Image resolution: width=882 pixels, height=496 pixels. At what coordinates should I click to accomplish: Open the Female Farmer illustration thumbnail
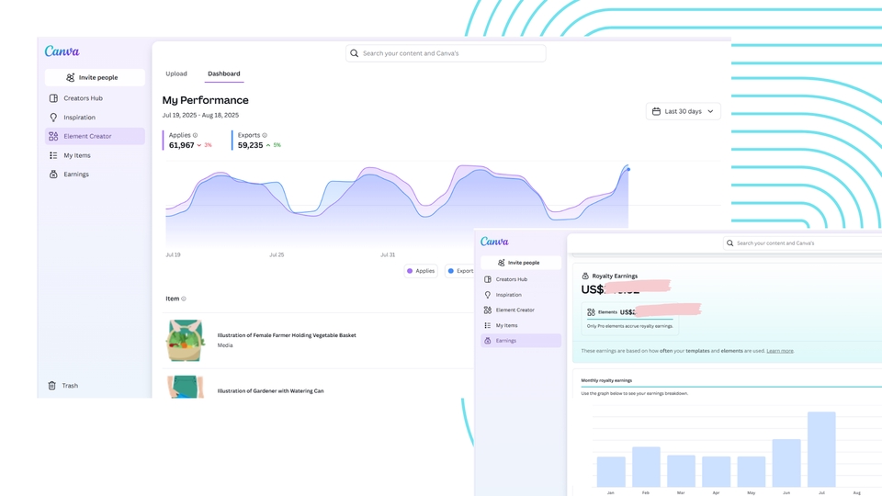click(185, 340)
